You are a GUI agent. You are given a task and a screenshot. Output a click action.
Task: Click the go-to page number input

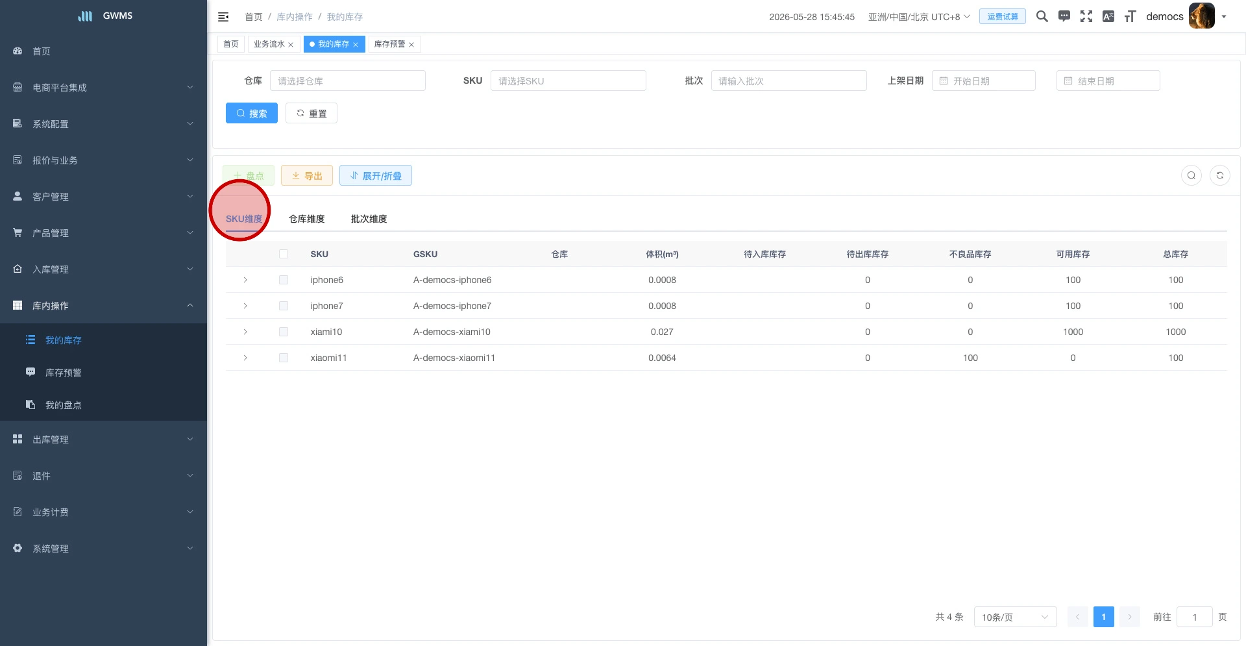(x=1195, y=617)
